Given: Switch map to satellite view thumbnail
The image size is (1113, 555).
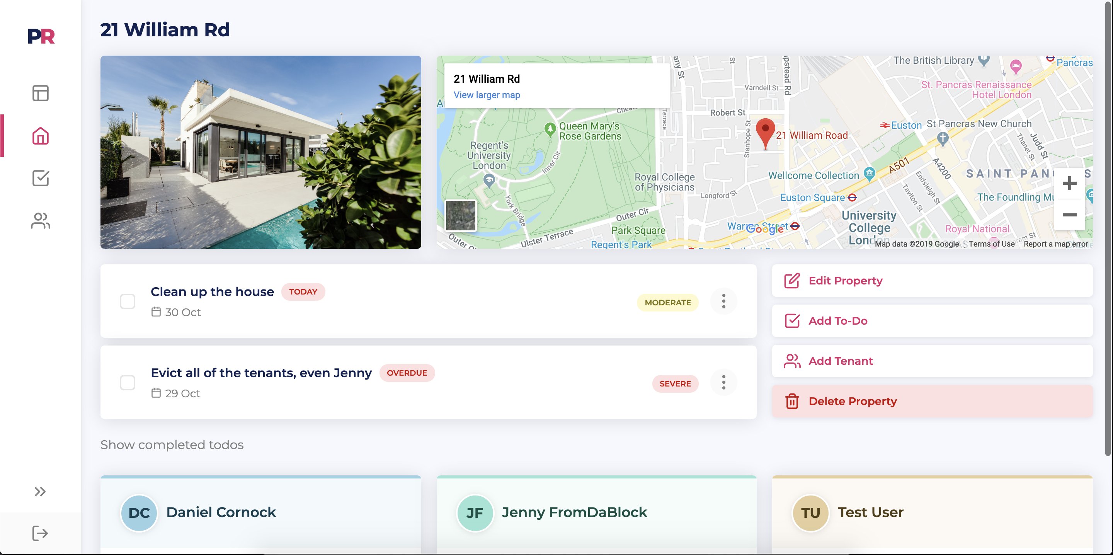Looking at the screenshot, I should pos(461,216).
